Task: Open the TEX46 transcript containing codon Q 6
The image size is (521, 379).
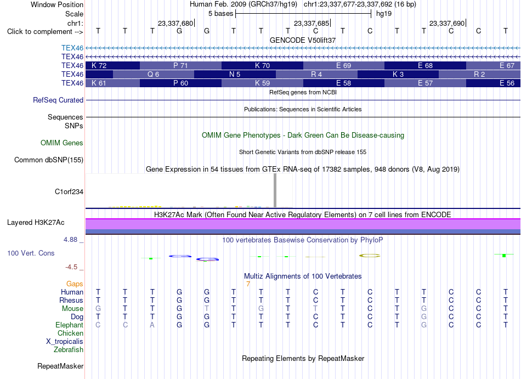Action: [x=72, y=74]
